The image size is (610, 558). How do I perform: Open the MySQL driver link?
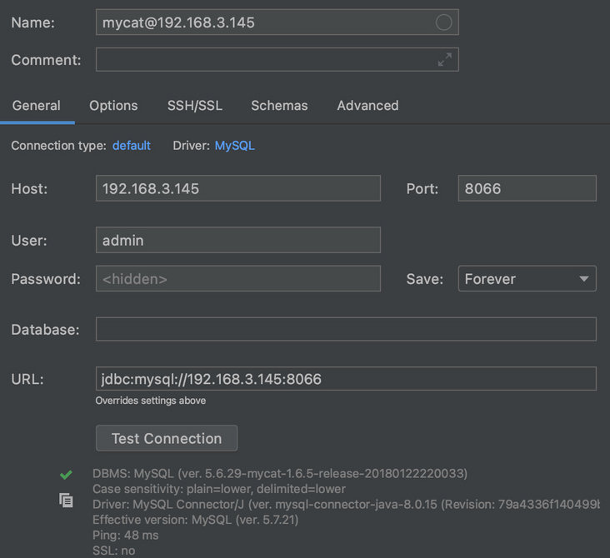coord(235,146)
